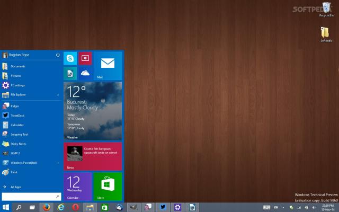339x212 pixels.
Task: Select Snipping Tool in the Start list
Action: (20, 134)
